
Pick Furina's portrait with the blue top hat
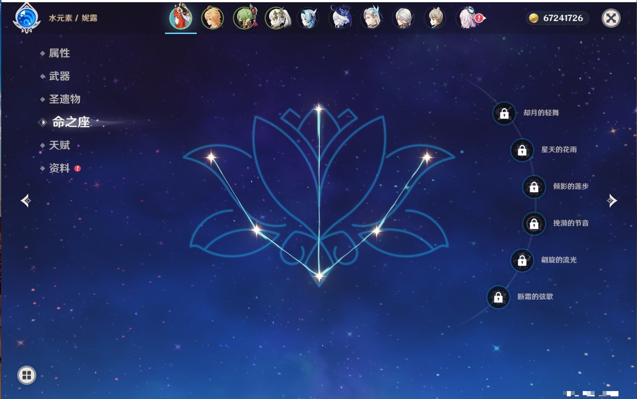[x=340, y=18]
